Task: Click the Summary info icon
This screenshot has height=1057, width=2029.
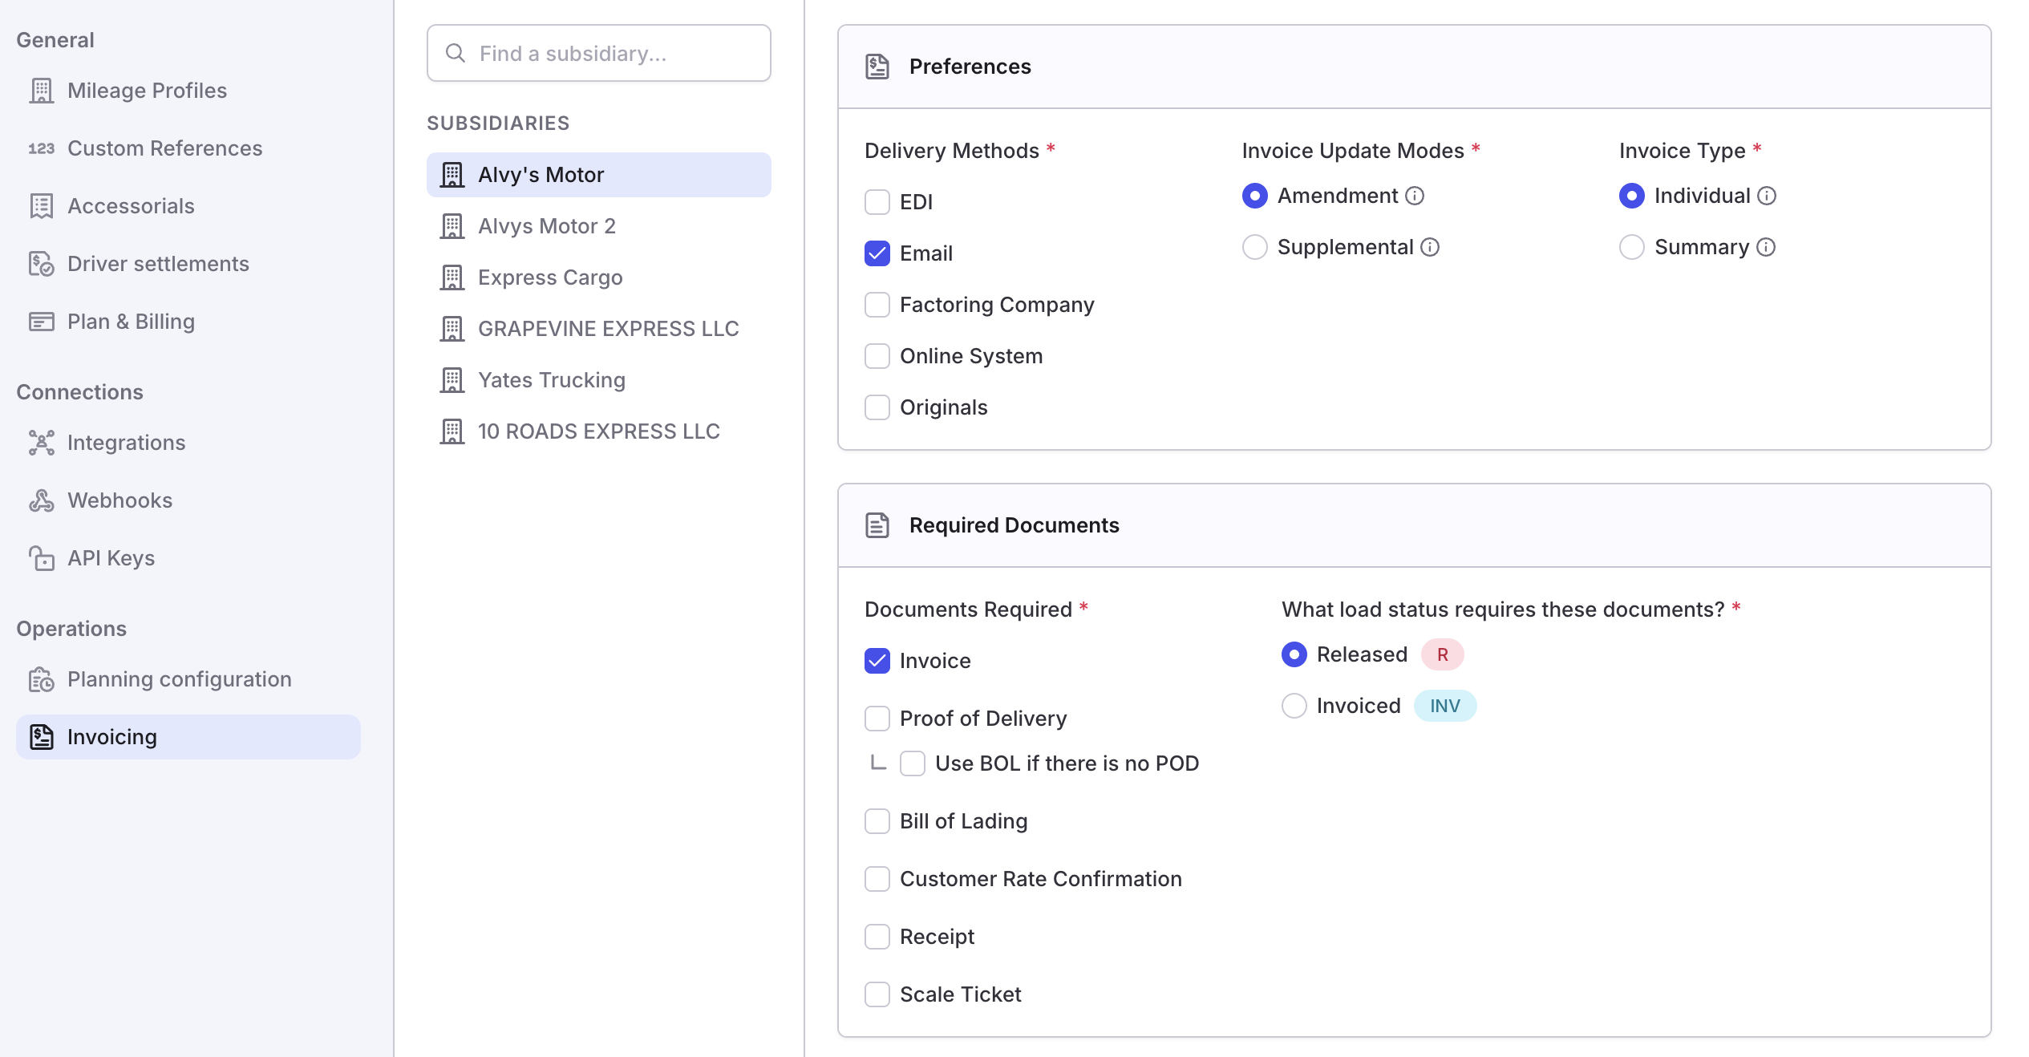Action: tap(1766, 247)
